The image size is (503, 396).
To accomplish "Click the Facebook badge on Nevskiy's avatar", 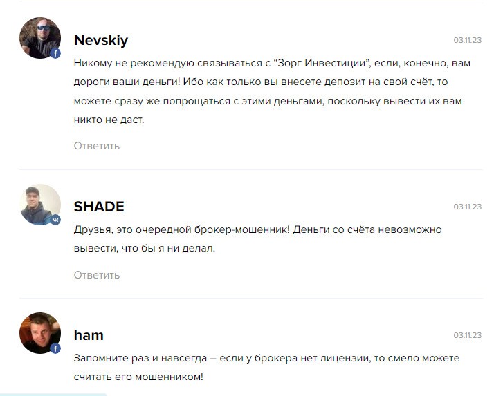I will (x=55, y=53).
